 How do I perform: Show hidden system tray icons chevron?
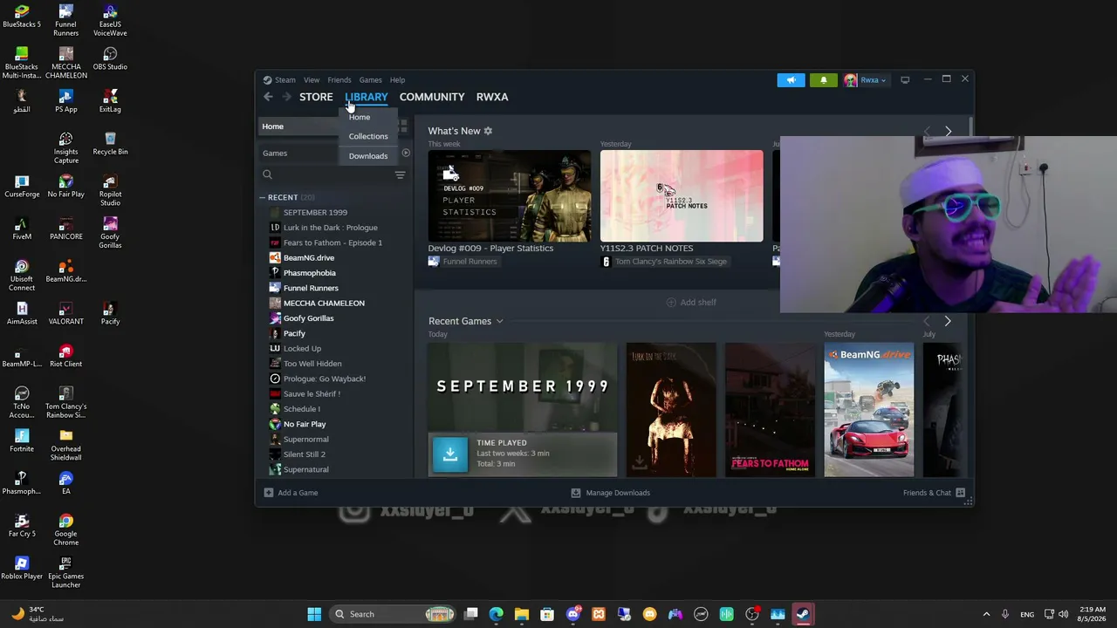click(x=986, y=614)
